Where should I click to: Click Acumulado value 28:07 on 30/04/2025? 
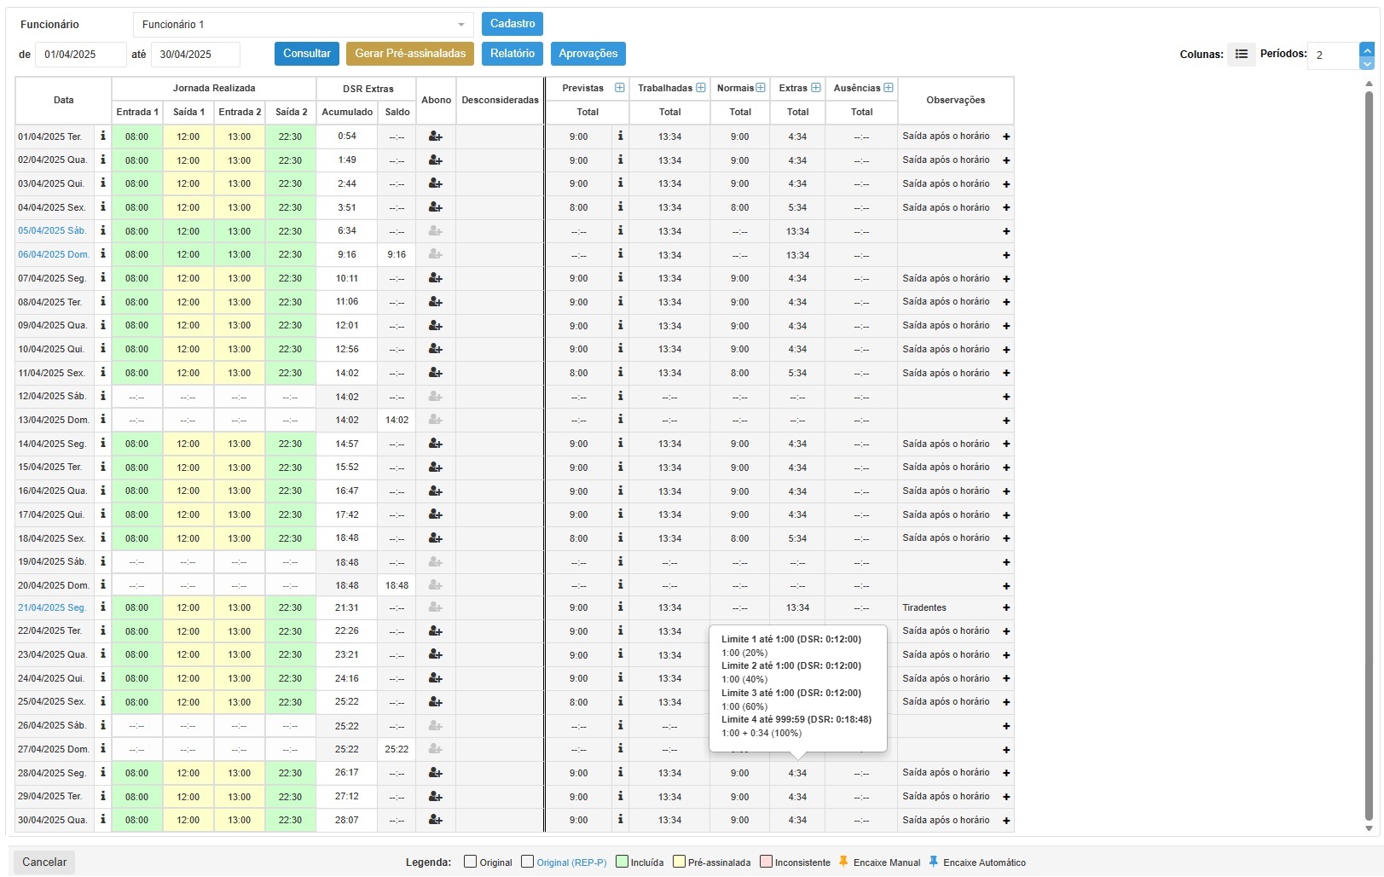pyautogui.click(x=347, y=819)
